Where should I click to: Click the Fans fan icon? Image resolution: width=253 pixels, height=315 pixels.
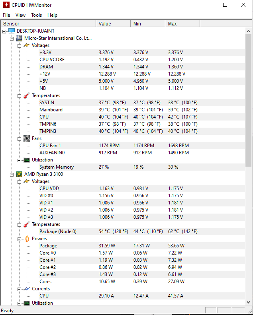[27, 138]
